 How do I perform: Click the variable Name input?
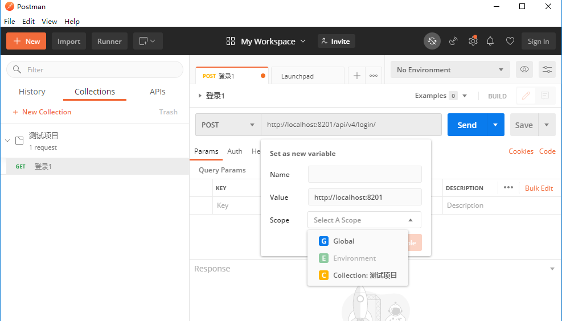pyautogui.click(x=365, y=174)
